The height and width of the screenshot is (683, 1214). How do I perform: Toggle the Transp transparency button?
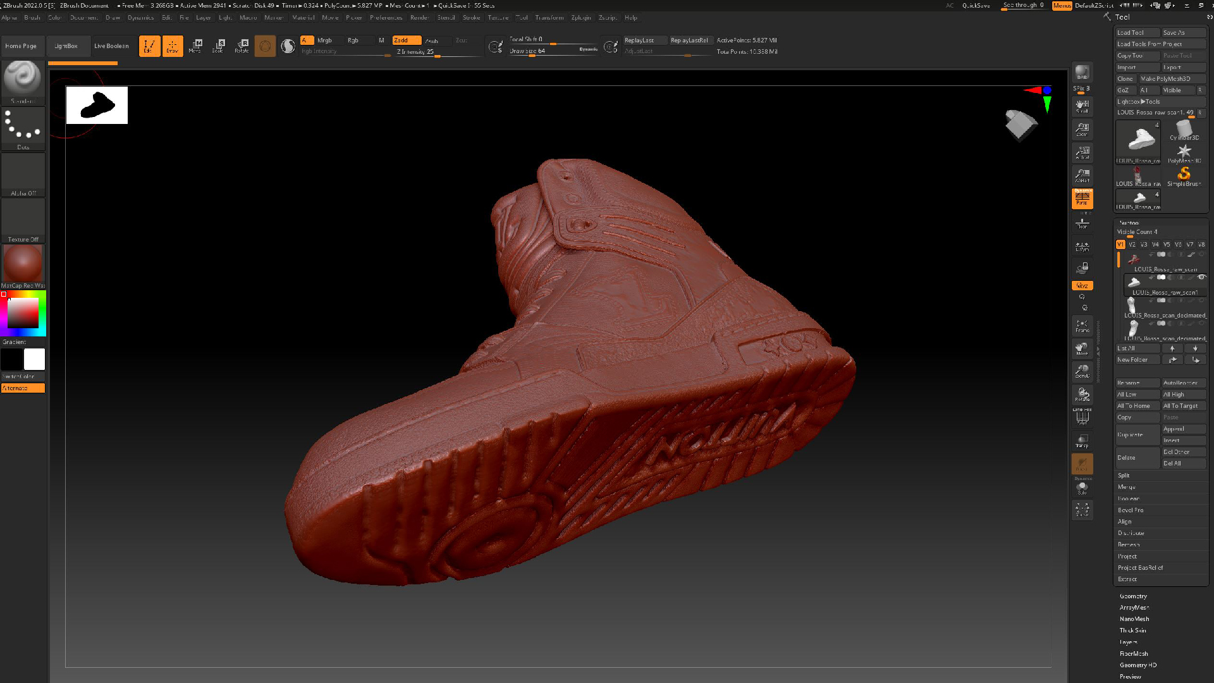[x=1082, y=441]
